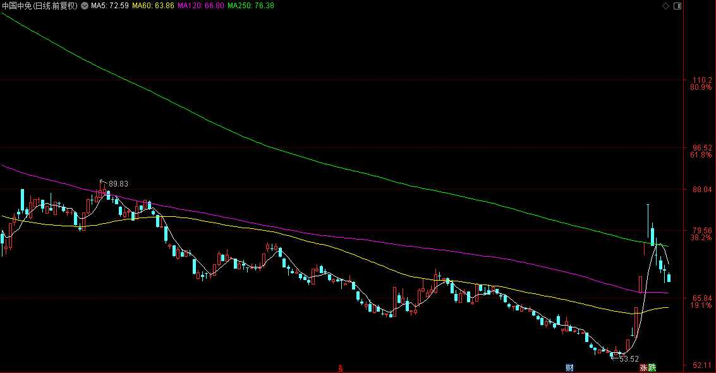
Task: Click the 80.9% retracement label
Action: [x=701, y=87]
